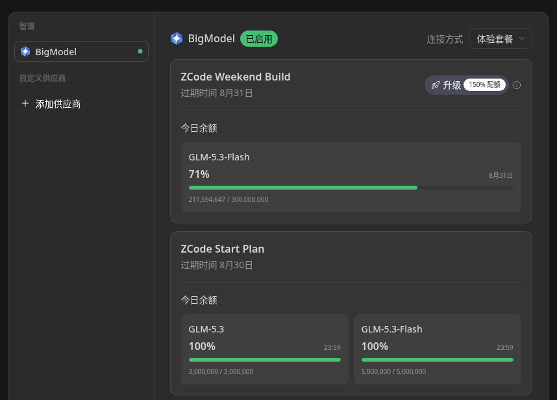
Task: Open info icon beside upgrade button
Action: click(517, 85)
